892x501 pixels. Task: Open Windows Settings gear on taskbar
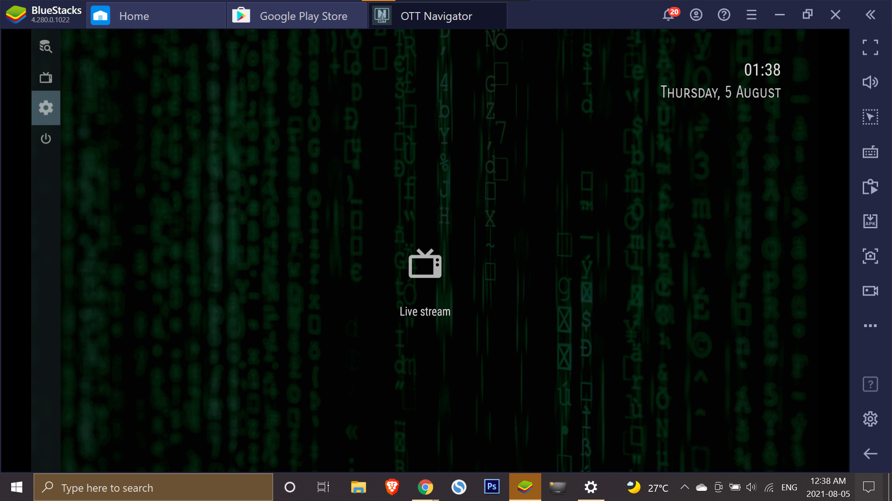[x=591, y=487]
